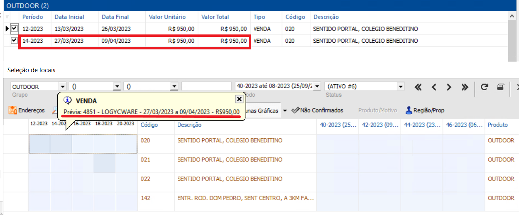Toggle checkbox for period 12-2023 row
The width and height of the screenshot is (519, 215).
click(x=14, y=29)
